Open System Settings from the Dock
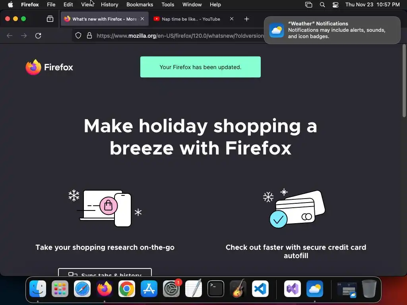Image resolution: width=407 pixels, height=305 pixels. 171,289
